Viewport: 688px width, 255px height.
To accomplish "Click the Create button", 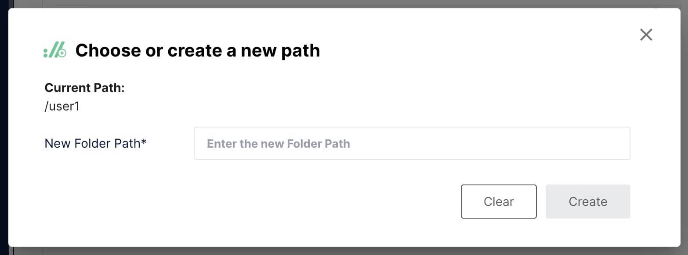I will (x=588, y=202).
